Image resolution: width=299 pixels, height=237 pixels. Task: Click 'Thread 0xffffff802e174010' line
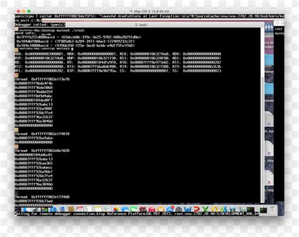pos(42,134)
